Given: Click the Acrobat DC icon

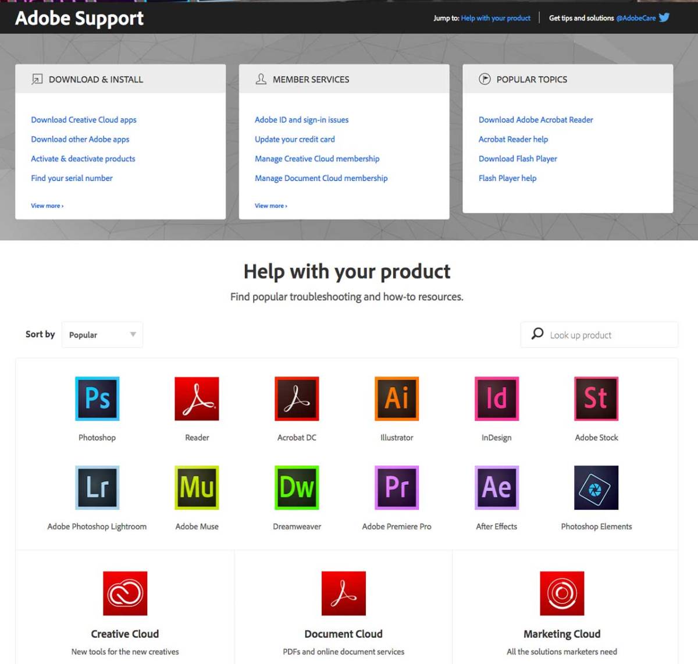Looking at the screenshot, I should (297, 399).
